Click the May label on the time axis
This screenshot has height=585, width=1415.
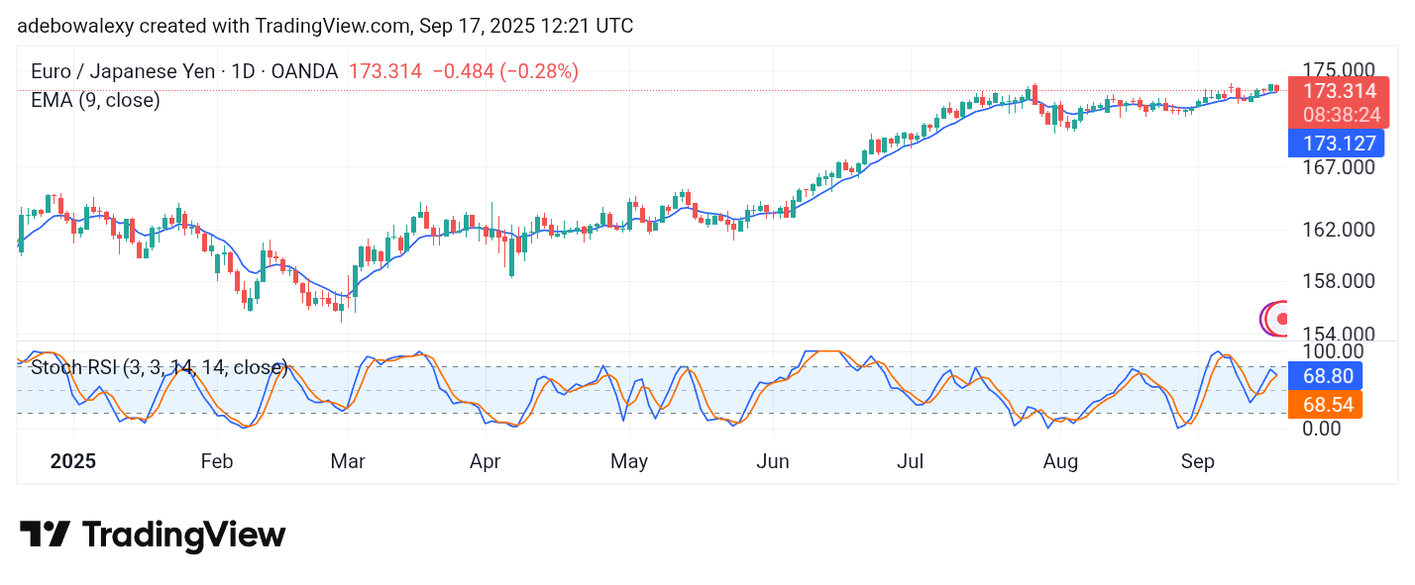click(629, 461)
